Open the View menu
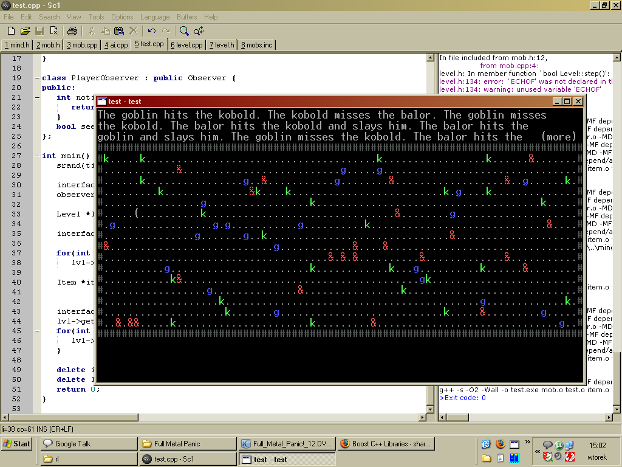622x467 pixels. pos(73,17)
